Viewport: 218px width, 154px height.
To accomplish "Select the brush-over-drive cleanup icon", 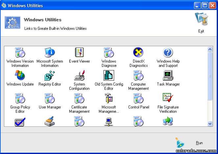I will [50, 121].
